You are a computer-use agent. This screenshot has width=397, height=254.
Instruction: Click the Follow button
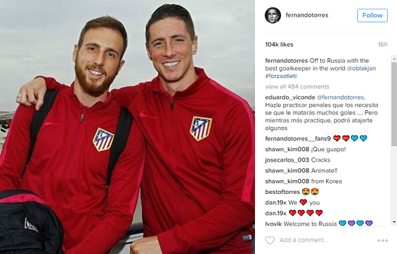(372, 15)
